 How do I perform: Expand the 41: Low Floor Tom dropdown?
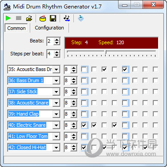[x=56, y=136]
